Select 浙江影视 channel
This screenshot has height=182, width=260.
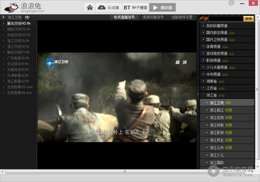pyautogui.click(x=227, y=133)
